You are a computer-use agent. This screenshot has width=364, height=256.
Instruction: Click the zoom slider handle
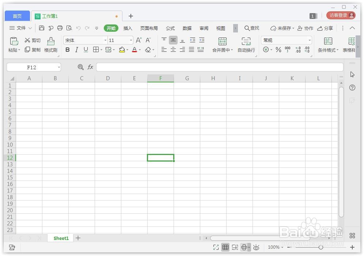[321, 247]
